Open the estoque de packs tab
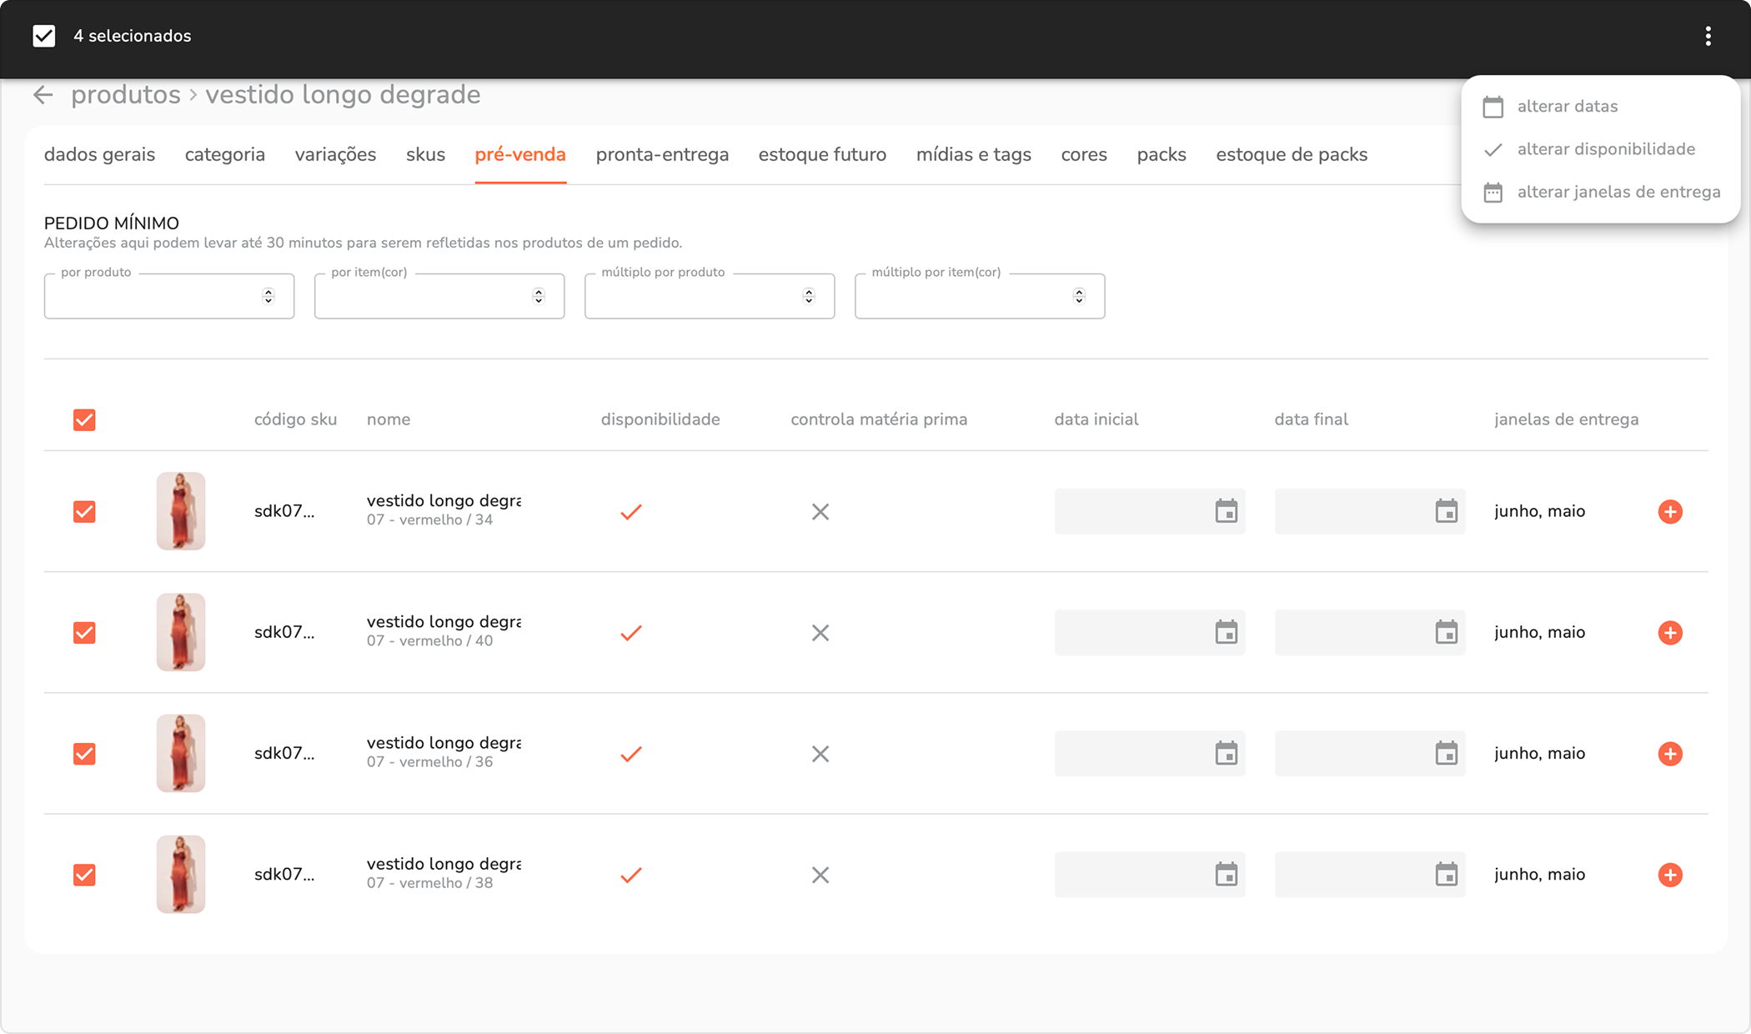1751x1034 pixels. pyautogui.click(x=1291, y=154)
